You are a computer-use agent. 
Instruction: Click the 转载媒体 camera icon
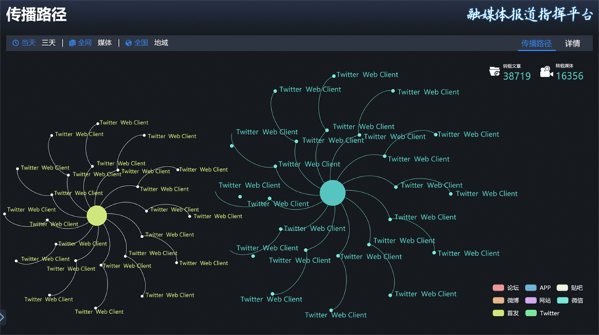[546, 72]
